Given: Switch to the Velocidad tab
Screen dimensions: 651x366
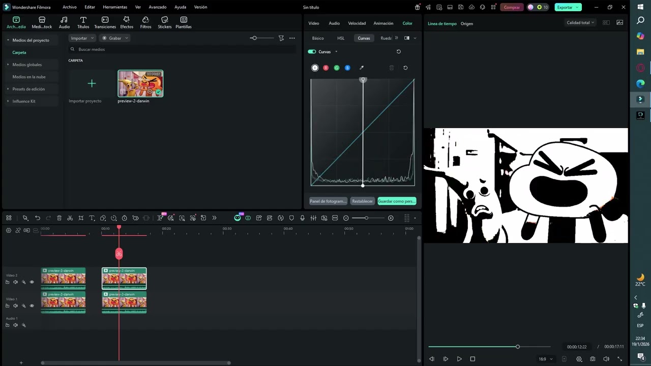Looking at the screenshot, I should click(357, 23).
